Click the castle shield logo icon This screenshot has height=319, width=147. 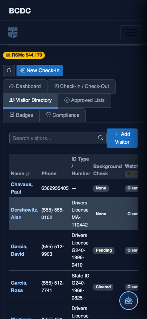pyautogui.click(x=13, y=33)
